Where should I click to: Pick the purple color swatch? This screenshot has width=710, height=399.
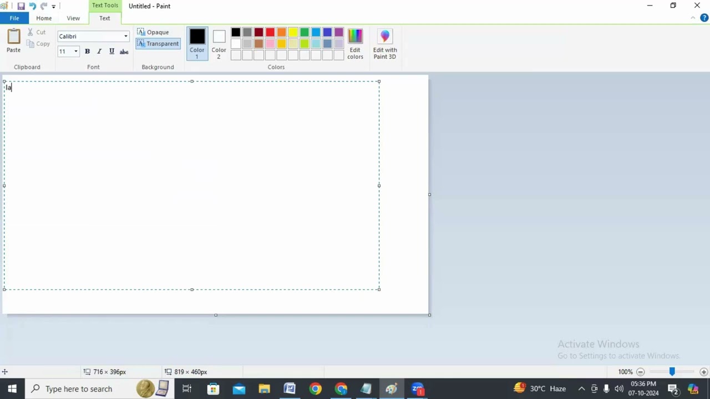coord(339,33)
